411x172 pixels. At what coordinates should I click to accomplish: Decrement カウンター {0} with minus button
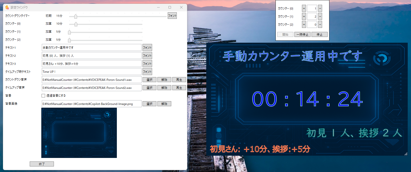pos(320,9)
